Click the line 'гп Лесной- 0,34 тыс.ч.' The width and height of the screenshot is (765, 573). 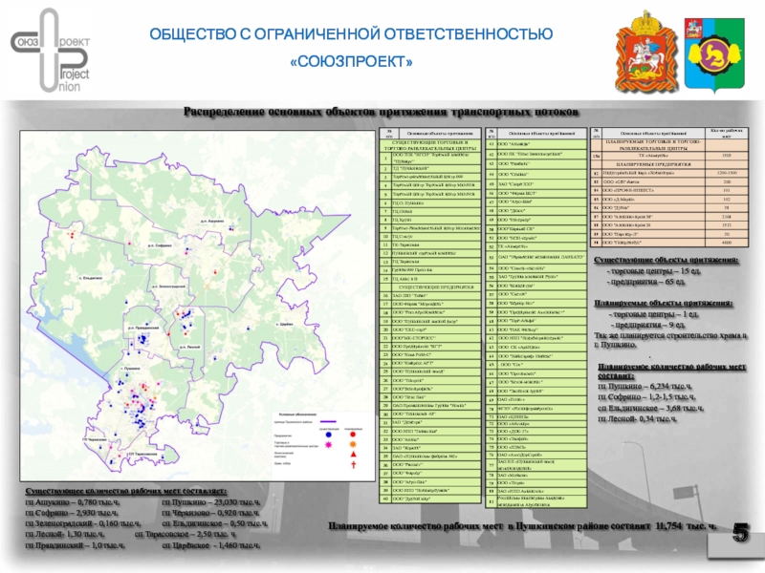pyautogui.click(x=637, y=419)
